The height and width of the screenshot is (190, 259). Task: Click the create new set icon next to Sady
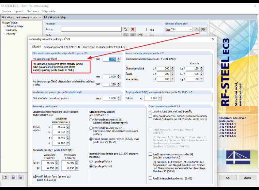[x=140, y=35]
